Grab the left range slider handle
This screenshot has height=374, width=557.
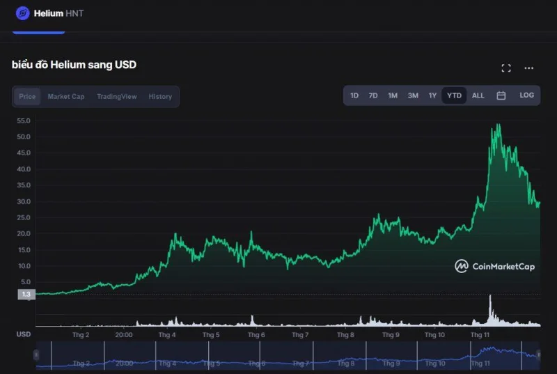pyautogui.click(x=36, y=354)
